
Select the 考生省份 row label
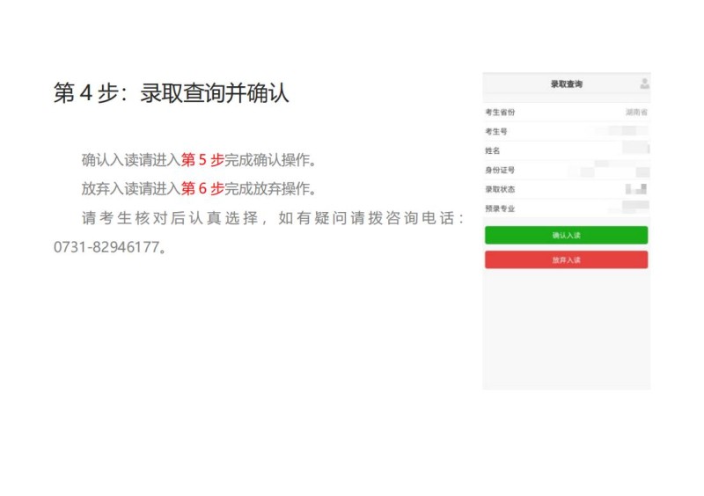tap(500, 113)
